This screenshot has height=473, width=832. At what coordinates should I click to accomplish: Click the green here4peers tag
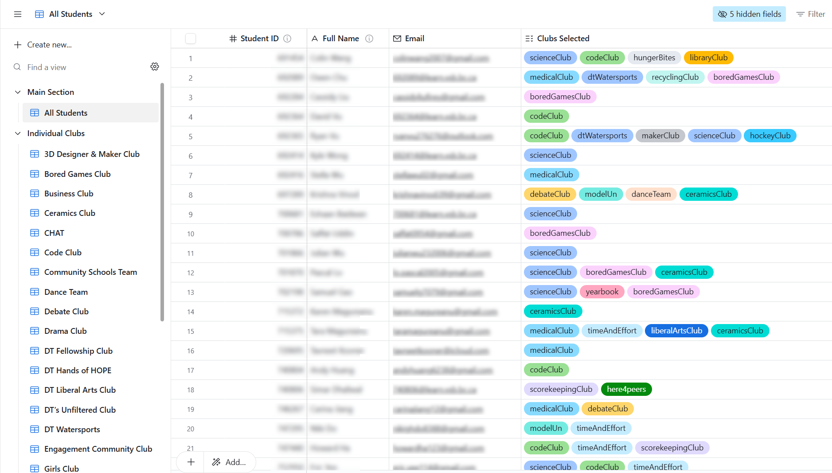[626, 389]
